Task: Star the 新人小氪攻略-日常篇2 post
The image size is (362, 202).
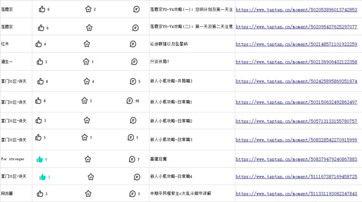Action: click(x=87, y=120)
